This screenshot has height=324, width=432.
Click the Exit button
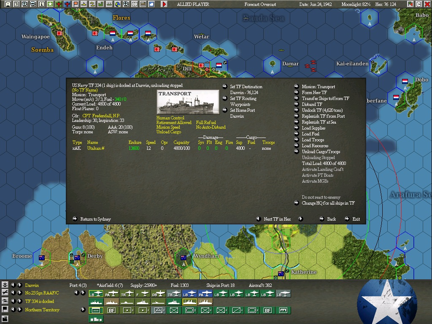pos(356,219)
